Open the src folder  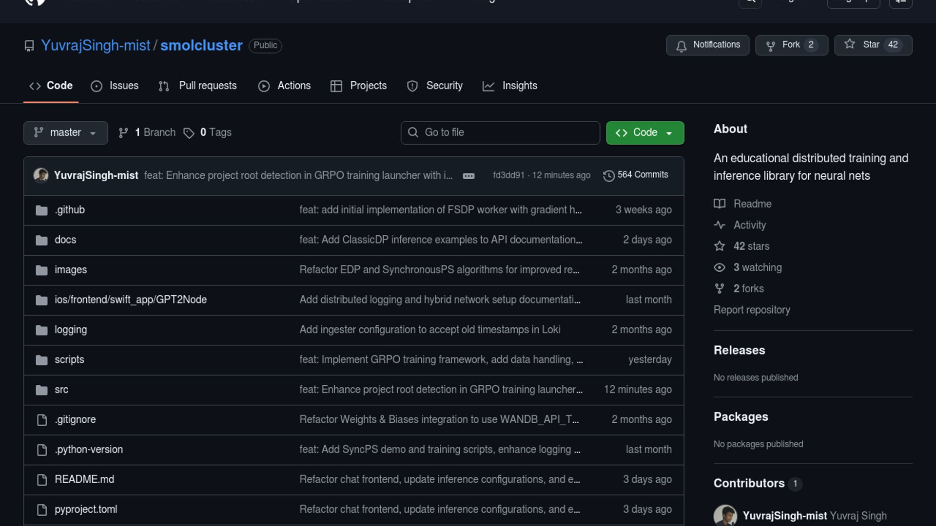pyautogui.click(x=61, y=390)
